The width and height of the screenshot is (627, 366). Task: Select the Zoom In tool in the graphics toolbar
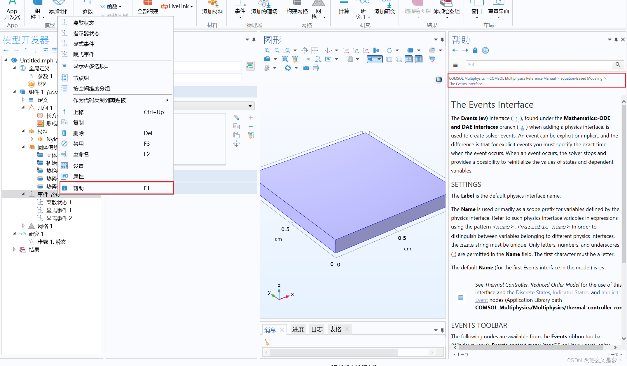coord(267,50)
